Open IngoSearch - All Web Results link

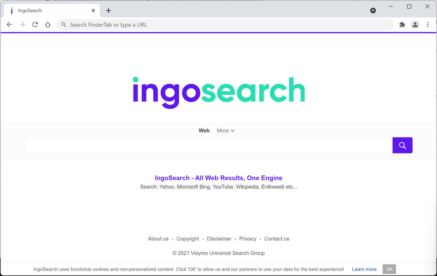pos(218,178)
